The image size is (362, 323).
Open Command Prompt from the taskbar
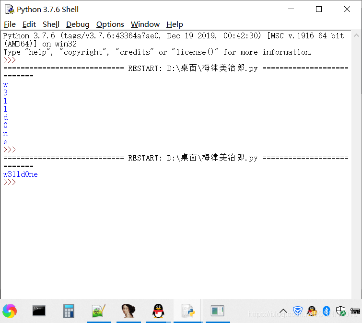pyautogui.click(x=39, y=311)
